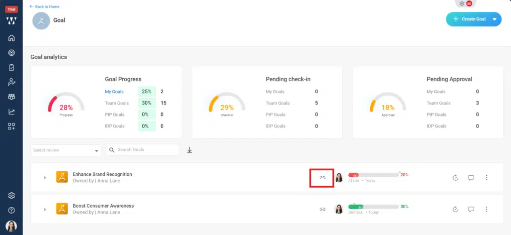Viewport: 511px width, 235px height.
Task: Click the Search Goals input field
Action: click(146, 150)
